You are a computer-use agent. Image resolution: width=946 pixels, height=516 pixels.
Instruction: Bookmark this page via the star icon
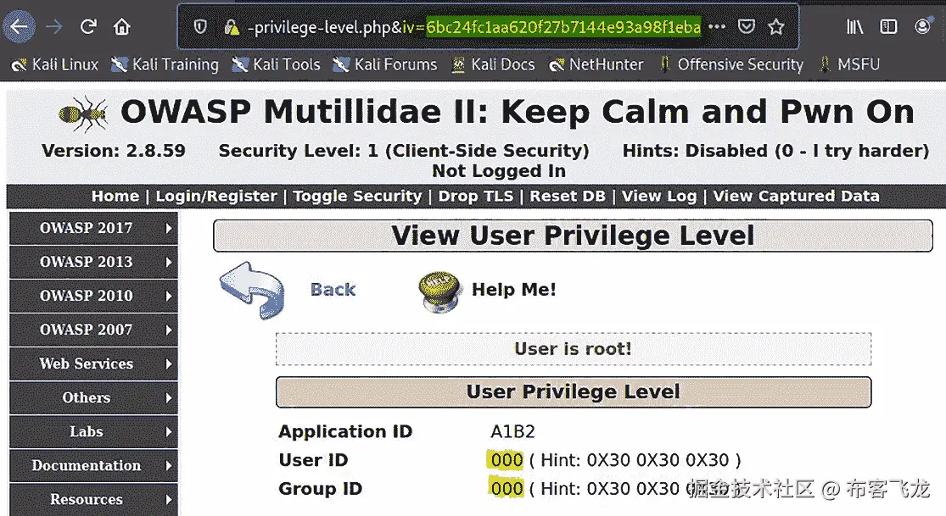point(775,26)
